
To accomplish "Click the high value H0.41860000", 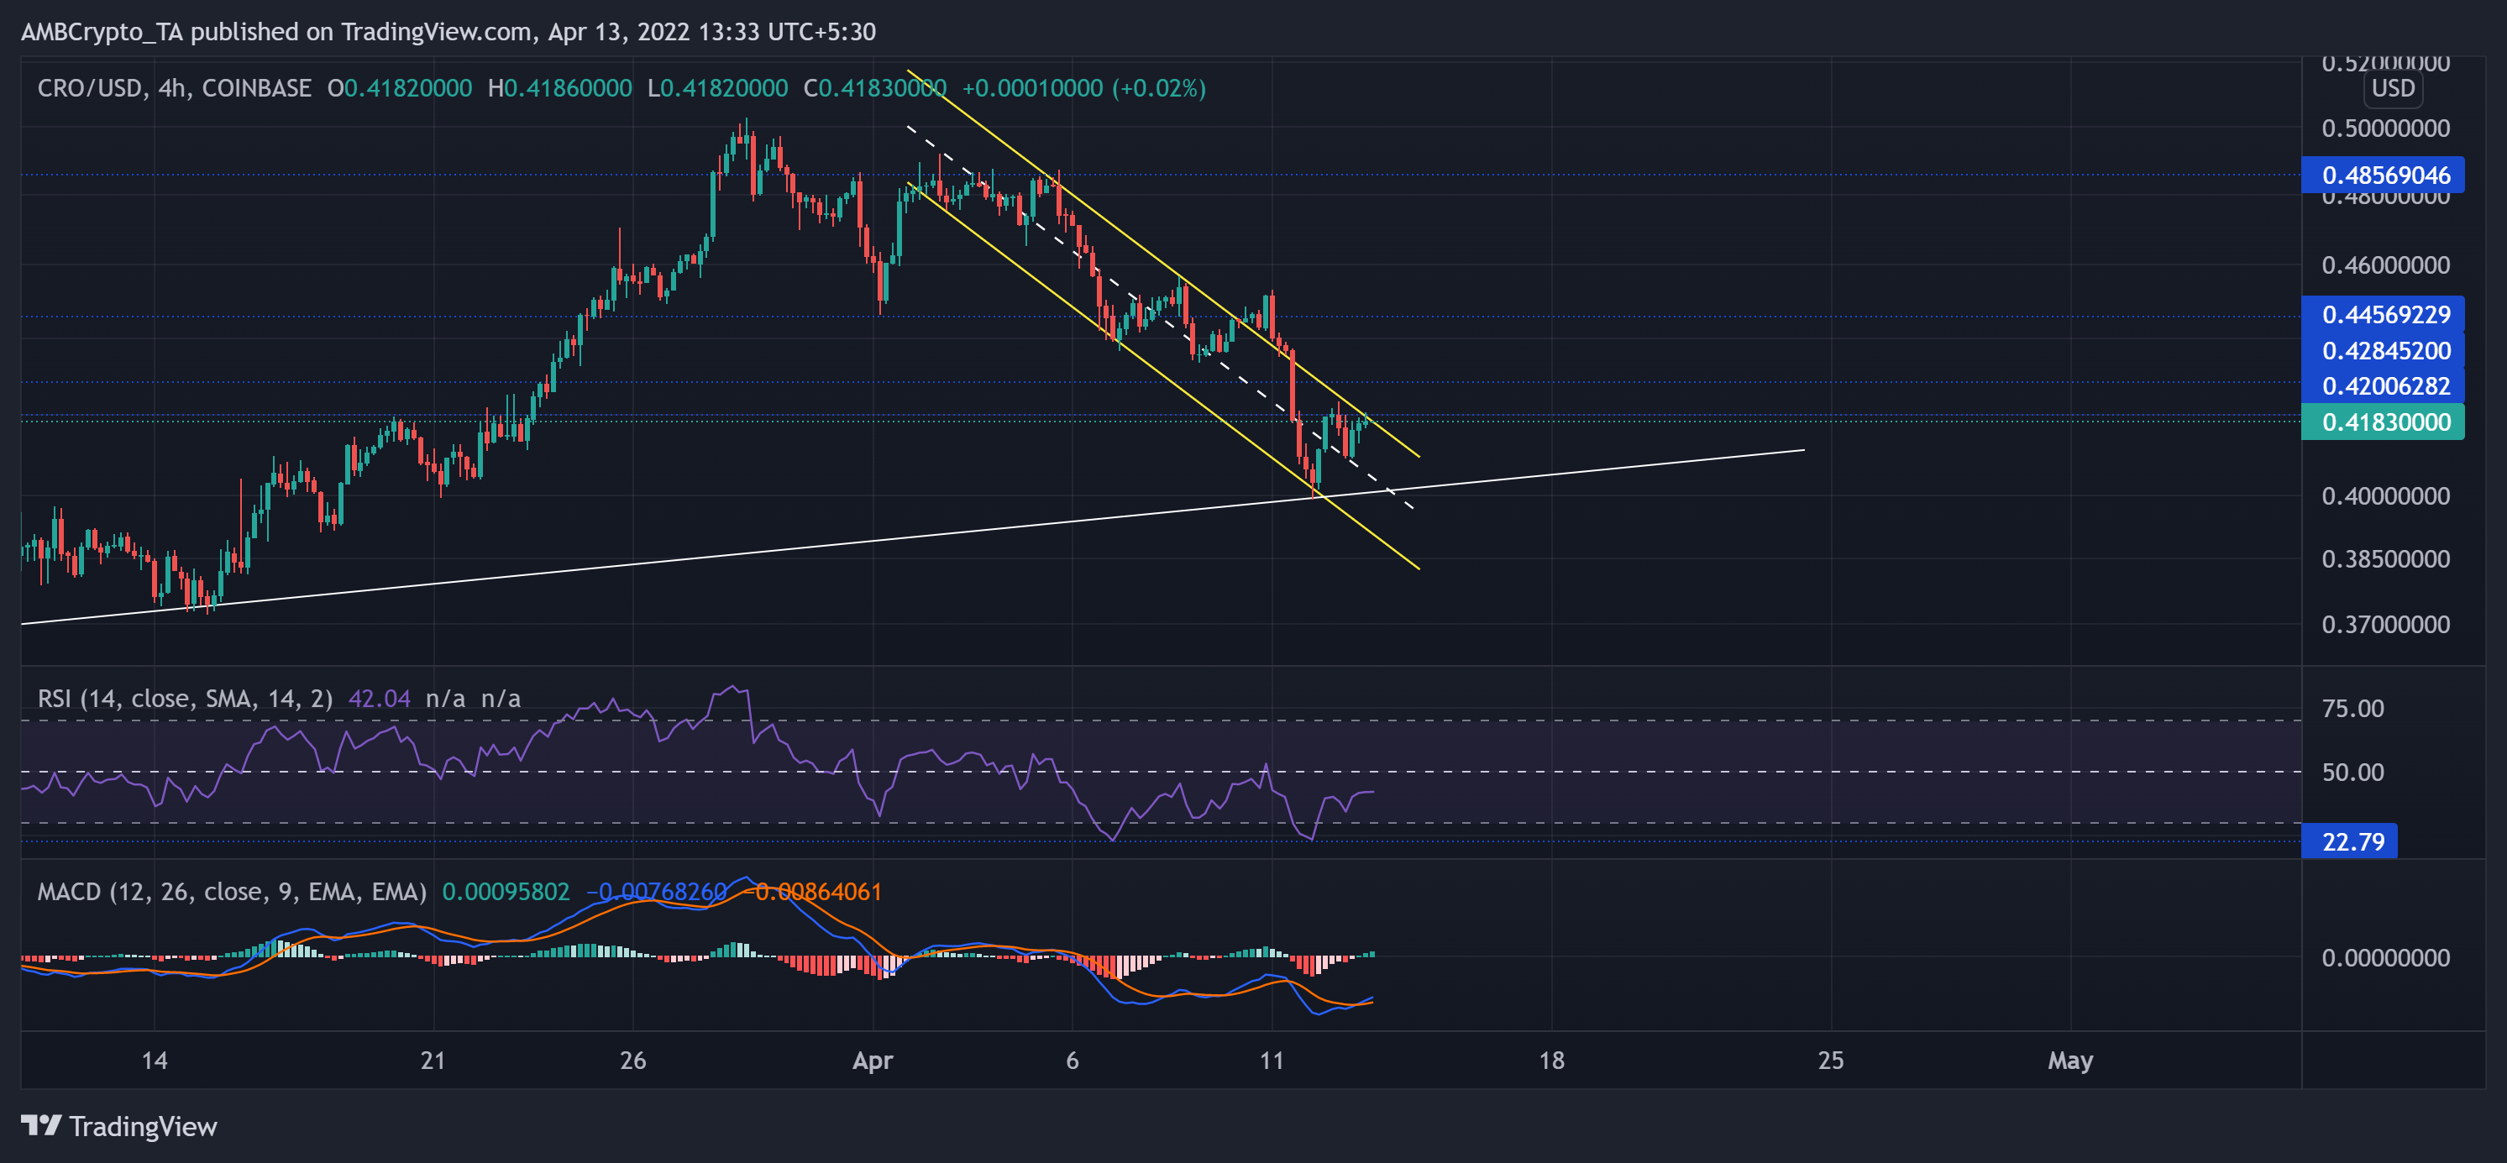I will click(x=558, y=87).
